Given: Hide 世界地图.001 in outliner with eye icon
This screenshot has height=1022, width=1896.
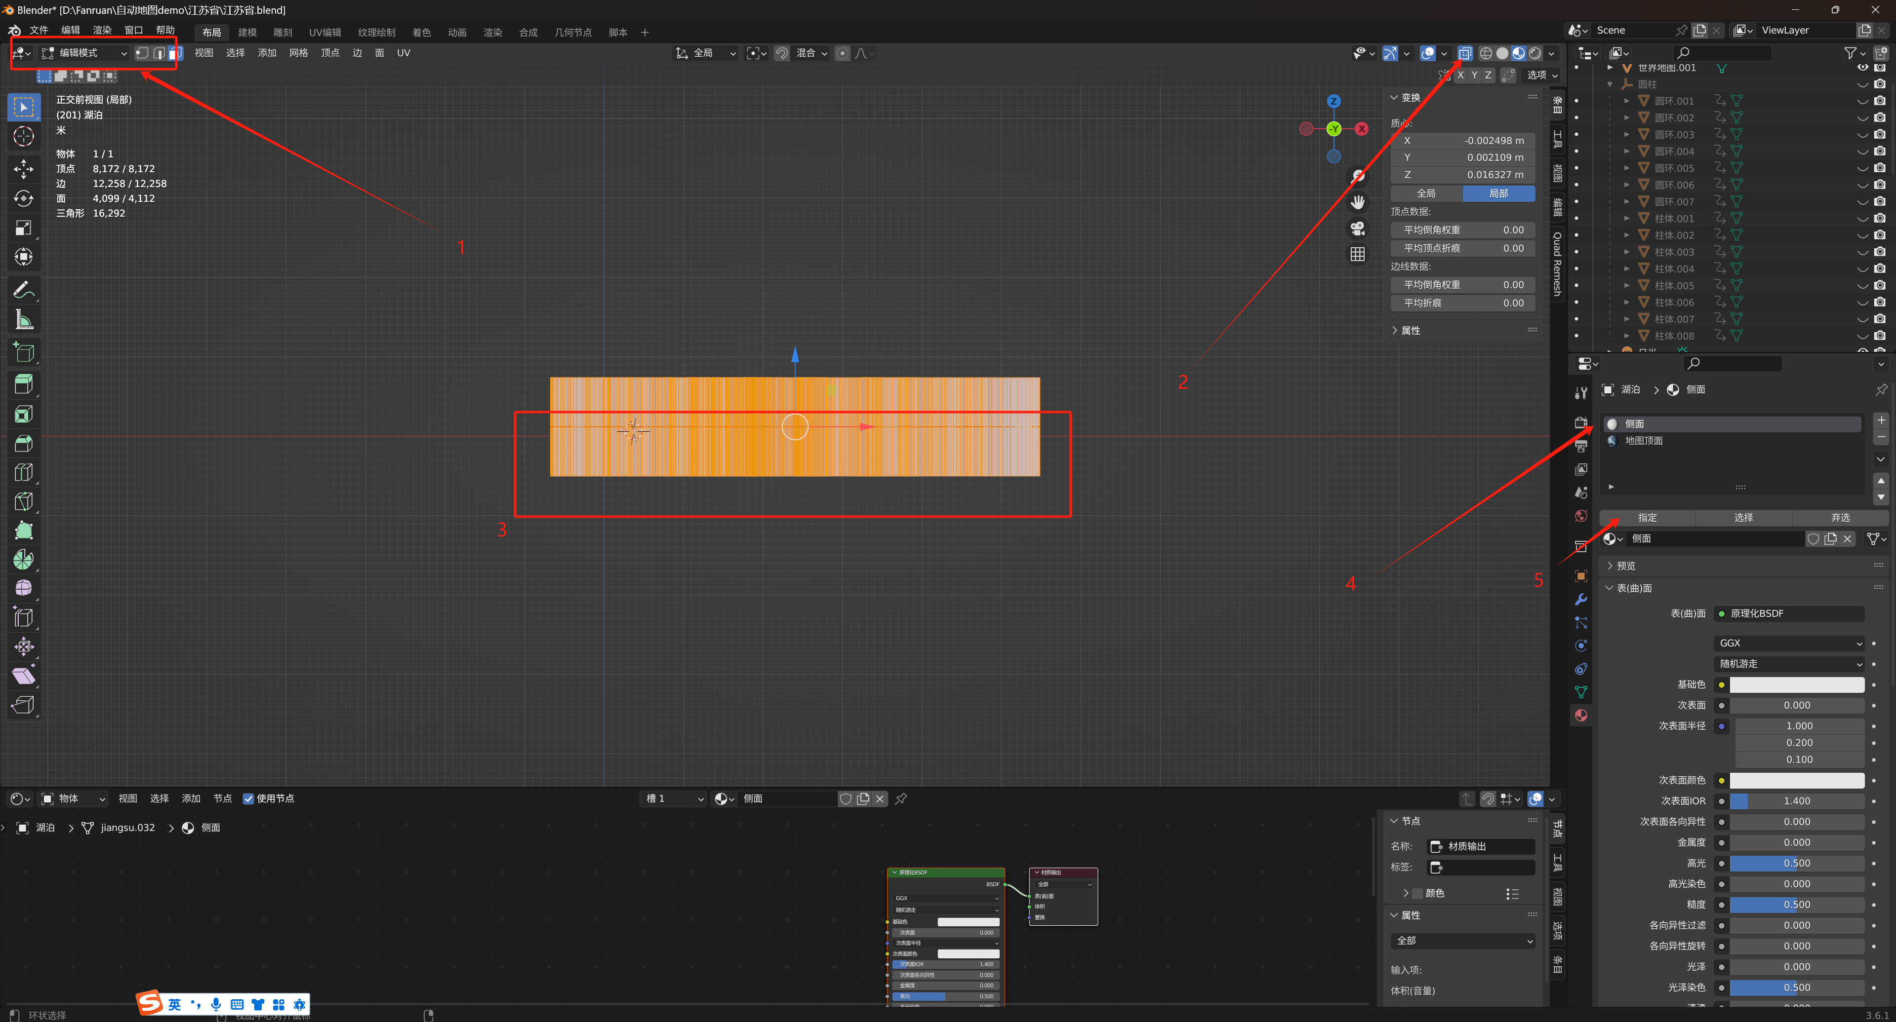Looking at the screenshot, I should click(x=1862, y=67).
